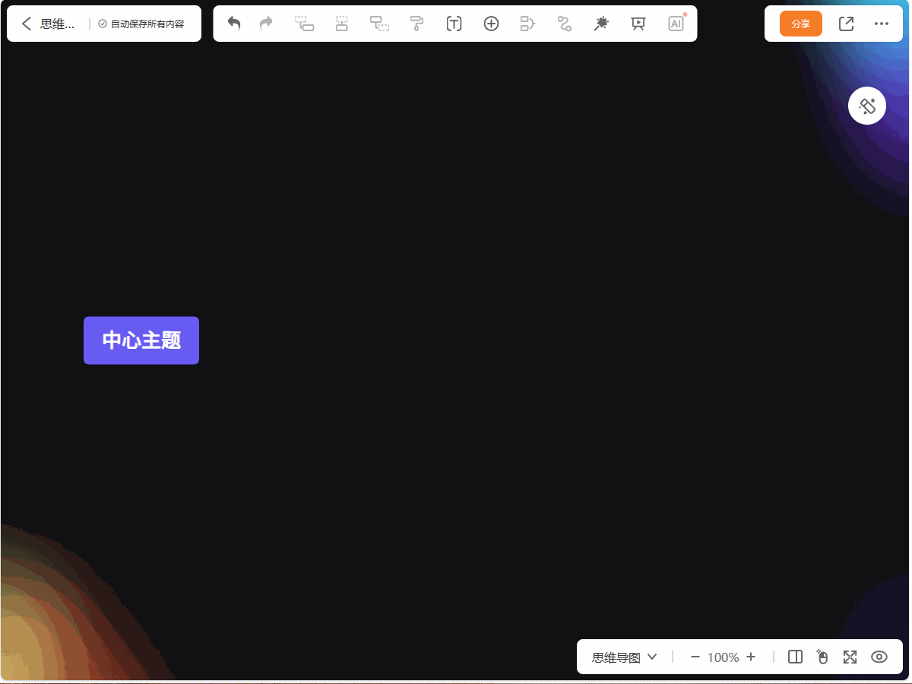Toggle the side panel split-view icon
Viewport: 912px width, 684px height.
tap(796, 657)
